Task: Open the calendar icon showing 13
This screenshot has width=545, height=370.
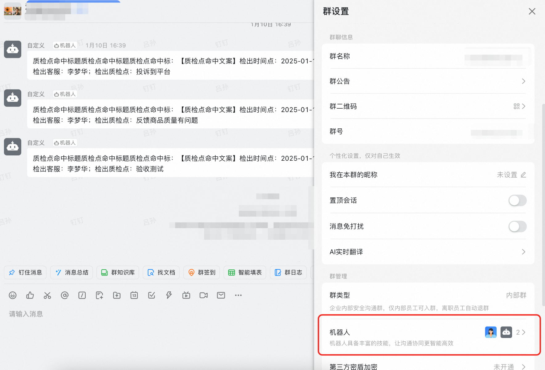Action: pos(134,296)
